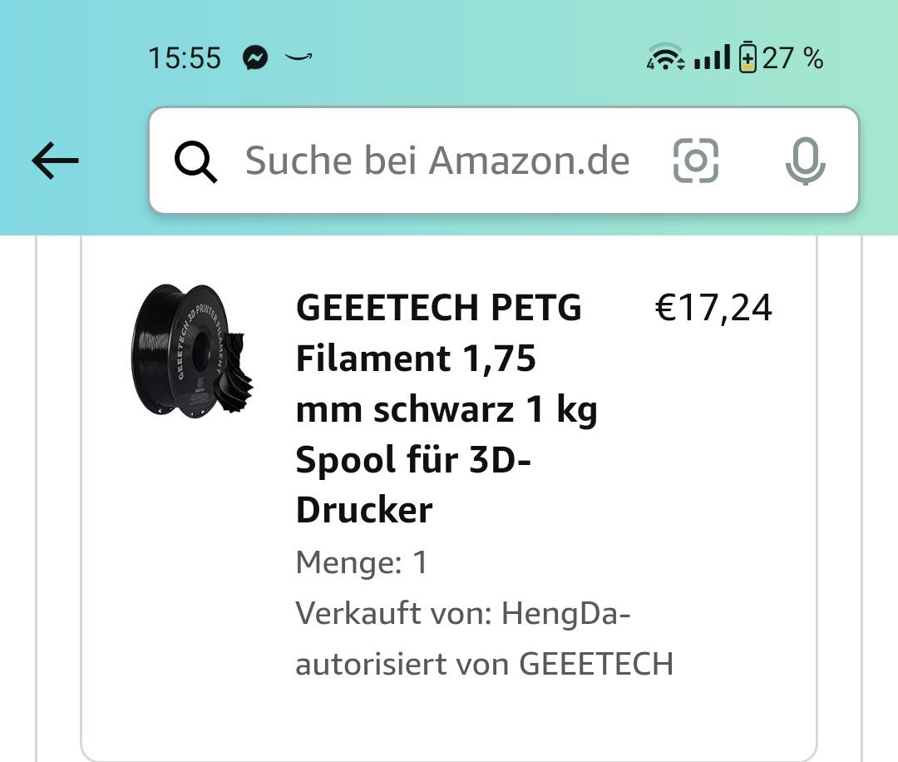Screen dimensions: 898x762
Task: Open the 'GEEETECH PETG Filament' product title
Action: [x=438, y=309]
